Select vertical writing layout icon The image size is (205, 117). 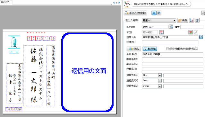pos(154,13)
